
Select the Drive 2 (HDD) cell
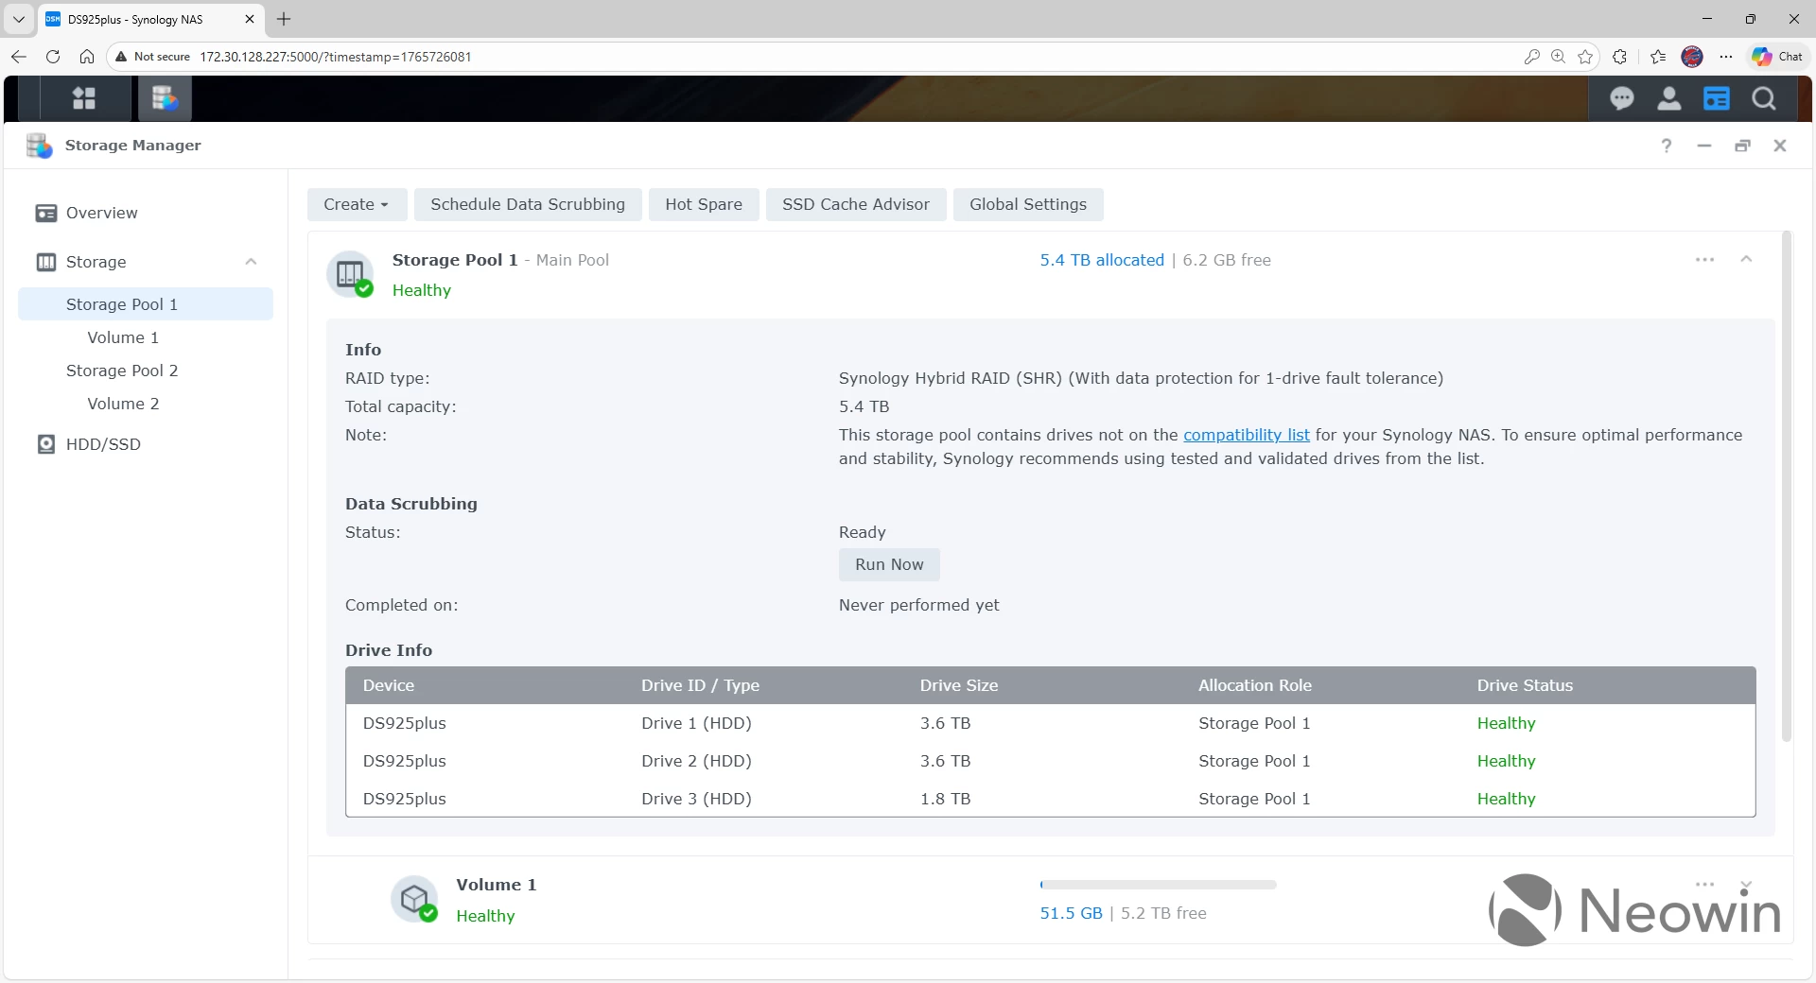(x=696, y=761)
